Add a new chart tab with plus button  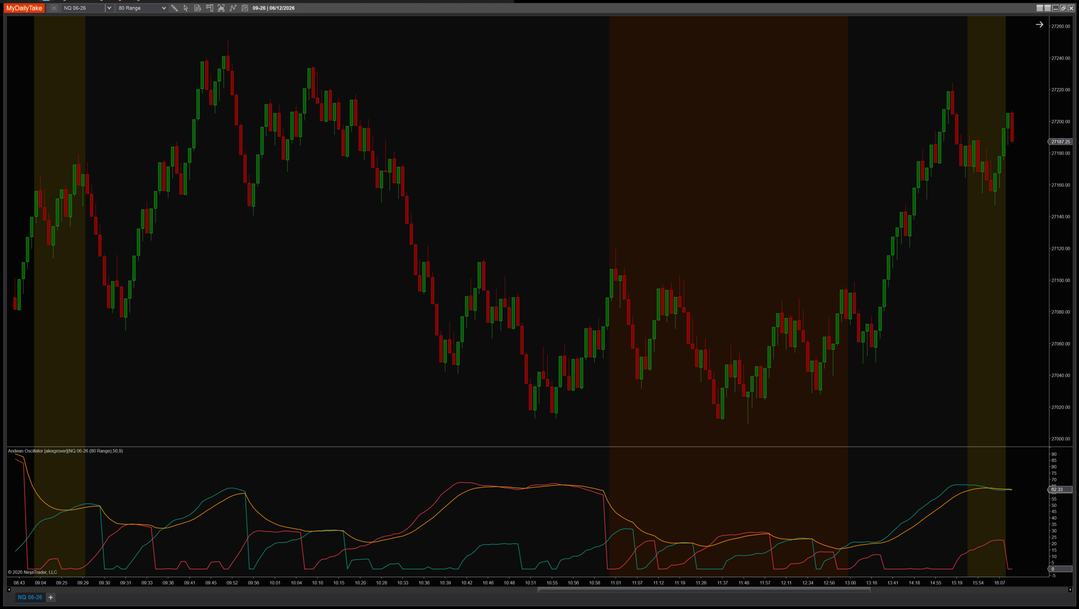(x=51, y=597)
